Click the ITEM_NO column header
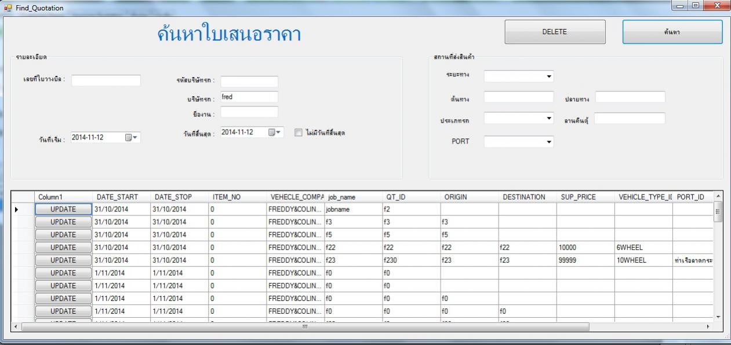 [237, 197]
